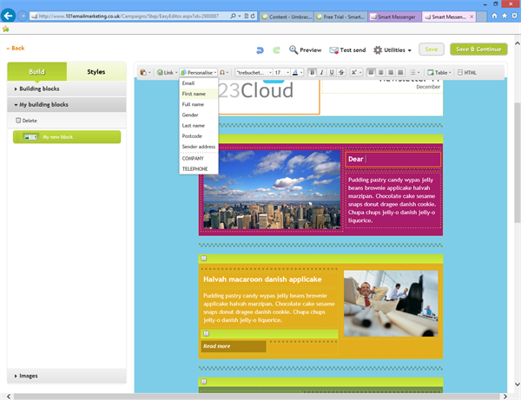Click browser back arrow button

click(8, 16)
